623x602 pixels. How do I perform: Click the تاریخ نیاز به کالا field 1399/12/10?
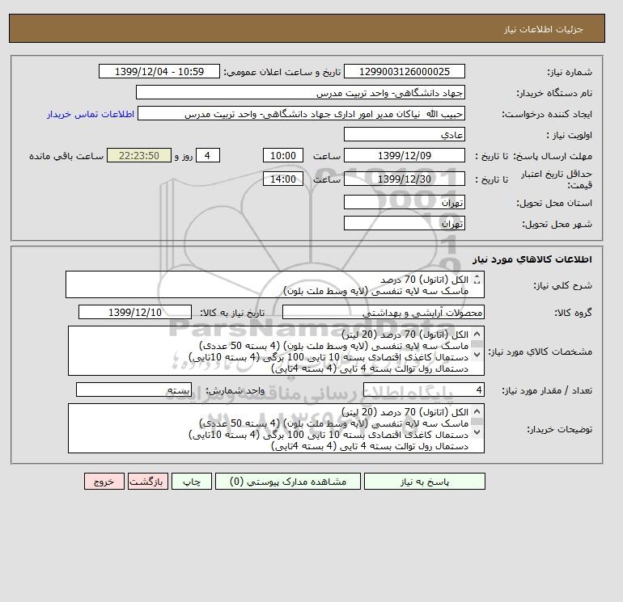coord(135,312)
